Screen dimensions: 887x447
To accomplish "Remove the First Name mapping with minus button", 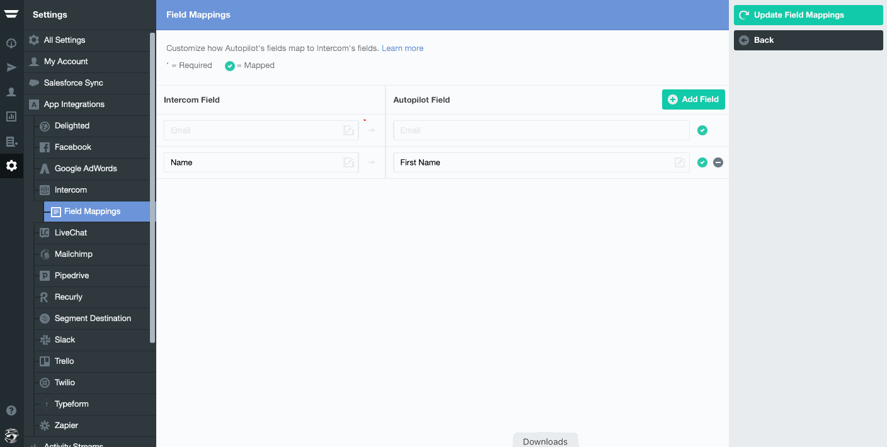I will pos(718,162).
